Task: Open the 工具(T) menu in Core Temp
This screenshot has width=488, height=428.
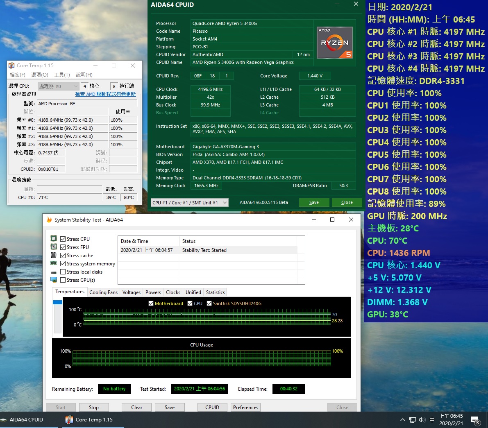Action: [x=62, y=75]
